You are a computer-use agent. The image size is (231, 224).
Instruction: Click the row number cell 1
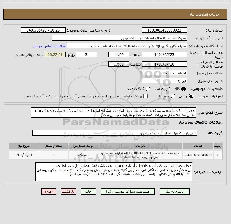(218, 155)
